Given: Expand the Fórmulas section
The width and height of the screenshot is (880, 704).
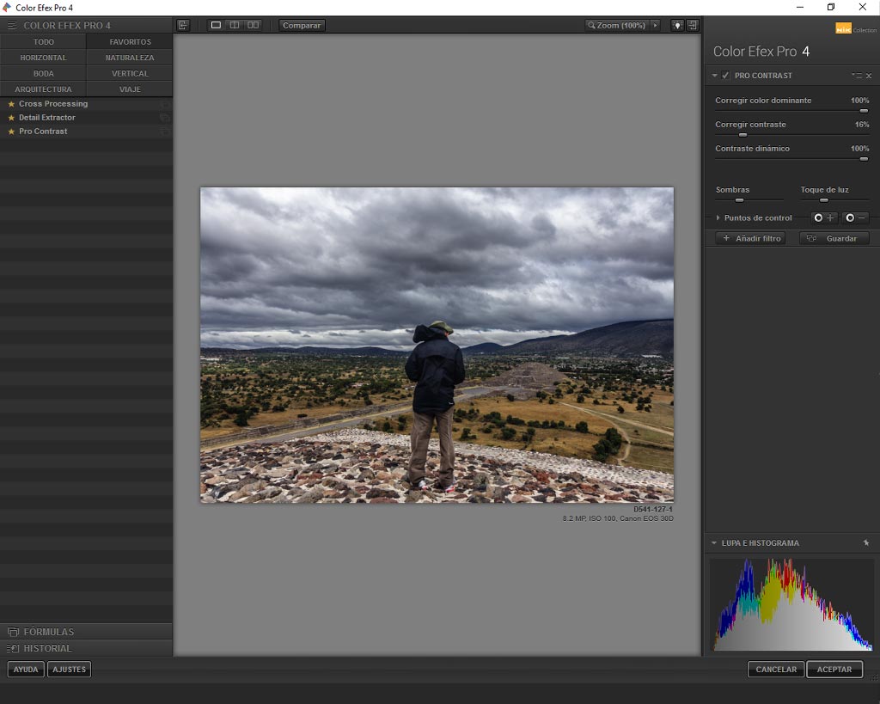Looking at the screenshot, I should tap(87, 632).
